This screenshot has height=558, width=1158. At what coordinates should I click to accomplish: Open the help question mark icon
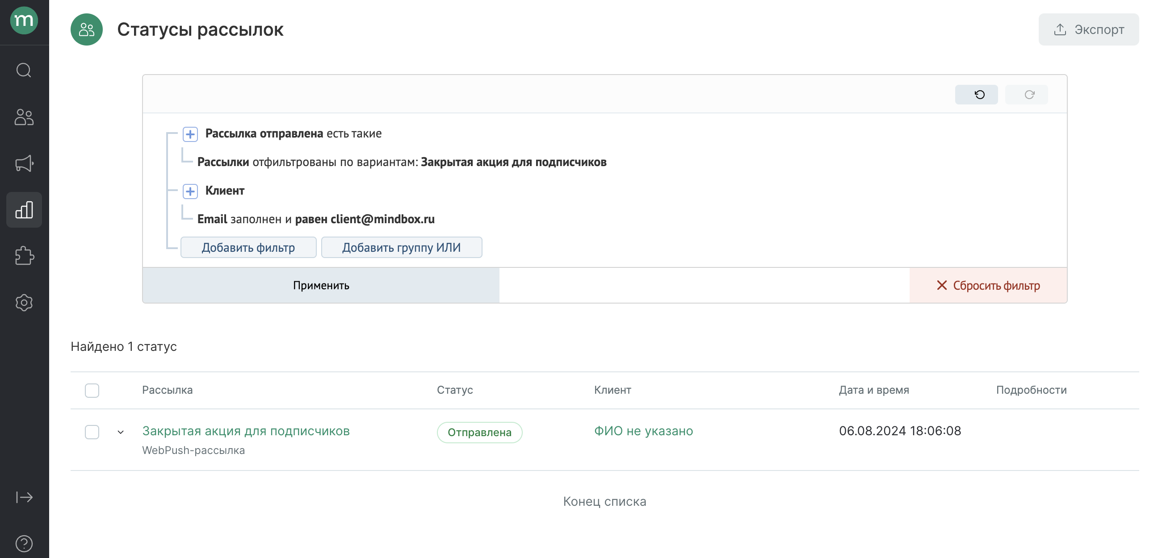click(24, 544)
